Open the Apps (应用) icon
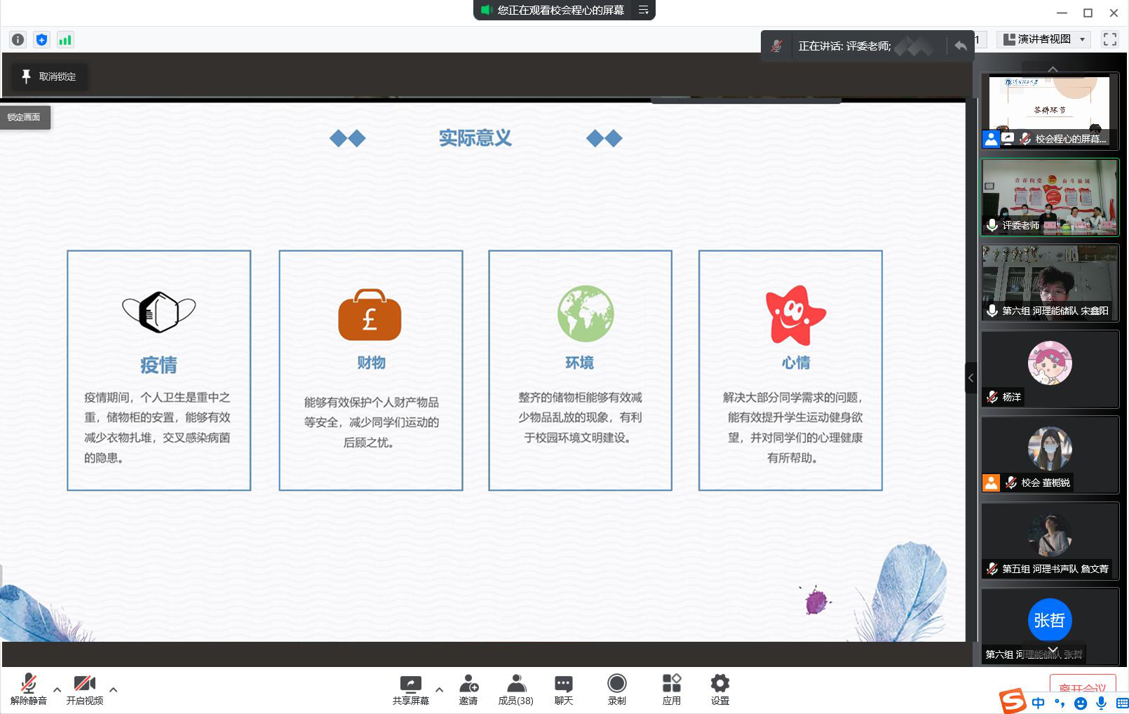 pyautogui.click(x=671, y=689)
